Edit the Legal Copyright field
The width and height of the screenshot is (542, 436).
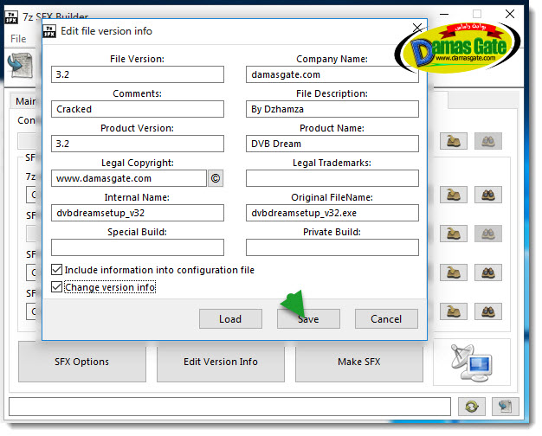point(129,178)
